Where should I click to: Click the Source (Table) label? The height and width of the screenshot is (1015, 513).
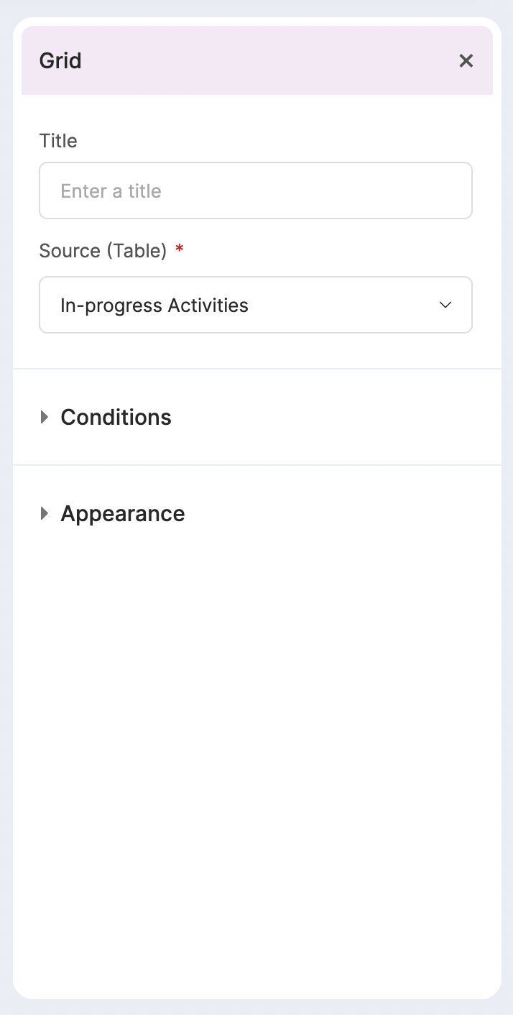103,251
